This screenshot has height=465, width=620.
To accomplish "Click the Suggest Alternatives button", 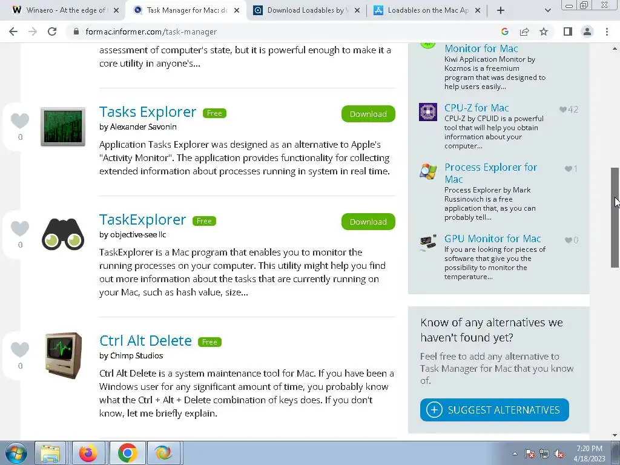I will [494, 410].
